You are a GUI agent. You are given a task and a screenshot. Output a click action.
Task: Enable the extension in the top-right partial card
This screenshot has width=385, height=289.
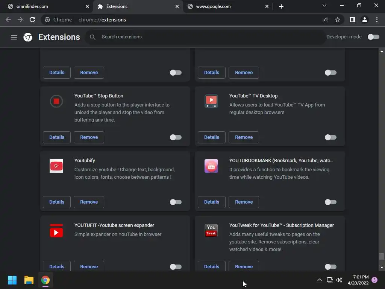[x=331, y=73]
